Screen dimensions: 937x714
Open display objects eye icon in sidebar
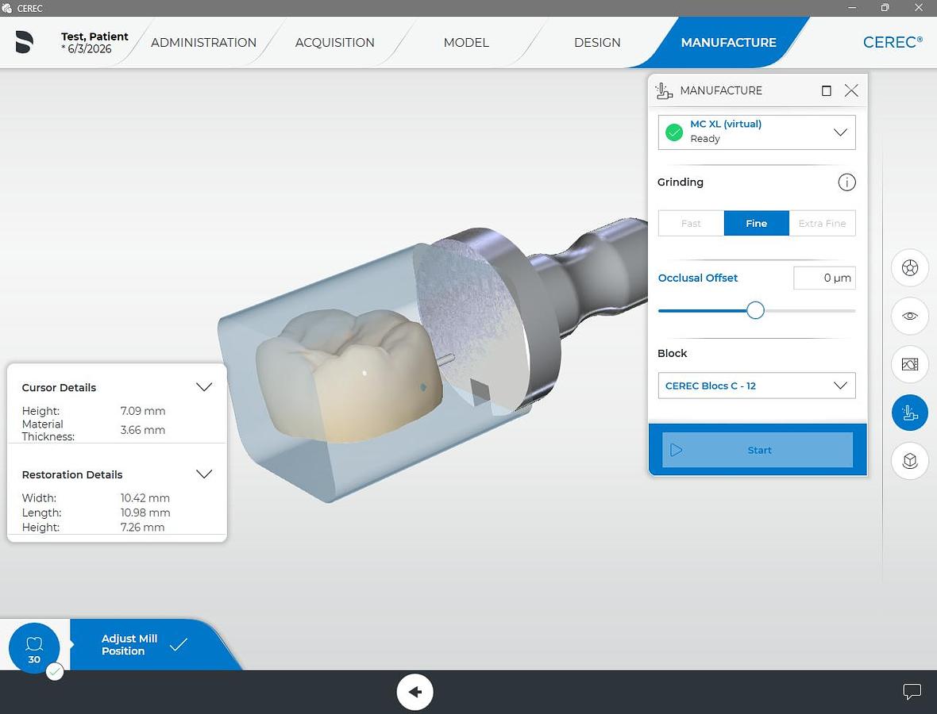click(x=909, y=316)
